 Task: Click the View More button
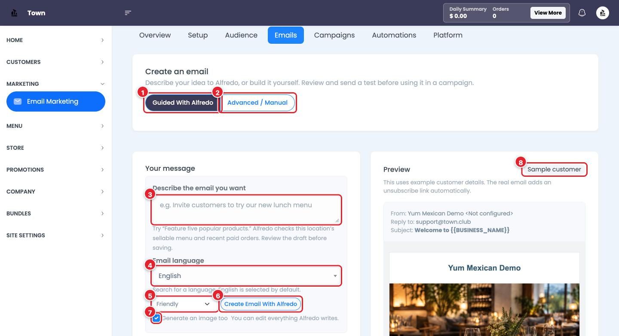click(548, 13)
